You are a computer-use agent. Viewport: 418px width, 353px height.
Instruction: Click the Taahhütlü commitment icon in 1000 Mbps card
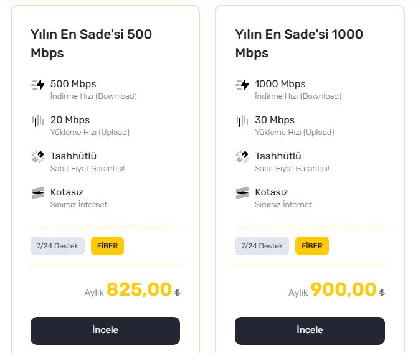pyautogui.click(x=242, y=157)
